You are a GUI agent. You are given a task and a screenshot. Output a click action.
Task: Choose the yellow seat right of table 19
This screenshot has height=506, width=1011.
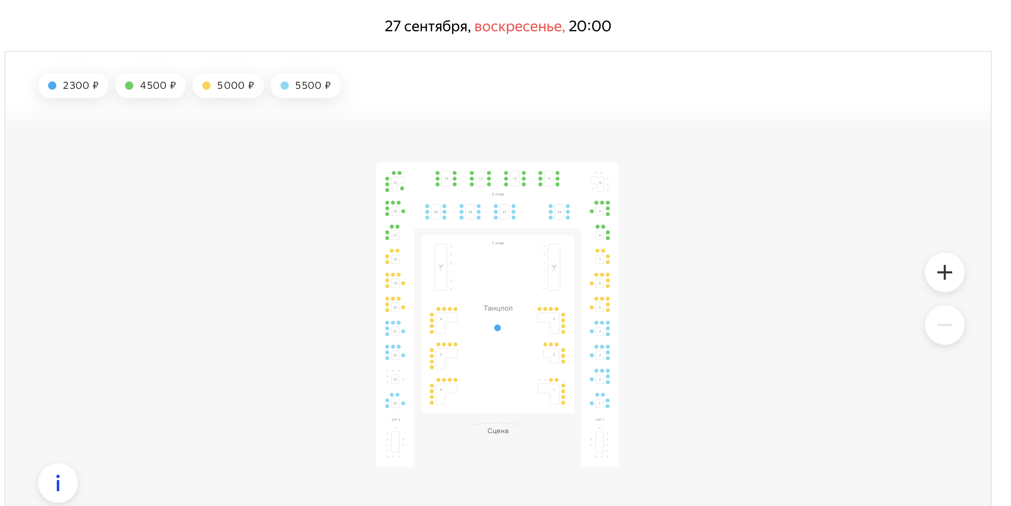click(x=403, y=283)
